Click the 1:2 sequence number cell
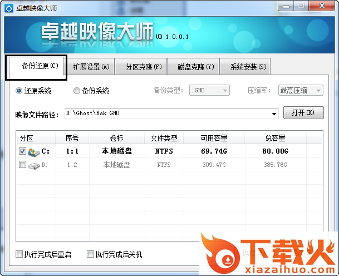The height and width of the screenshot is (276, 339). click(x=72, y=165)
